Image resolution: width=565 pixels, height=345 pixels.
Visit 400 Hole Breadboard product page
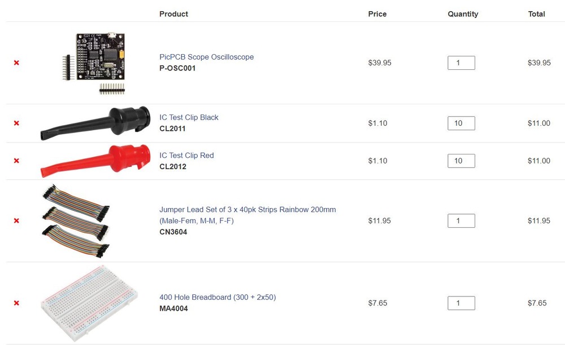[218, 297]
